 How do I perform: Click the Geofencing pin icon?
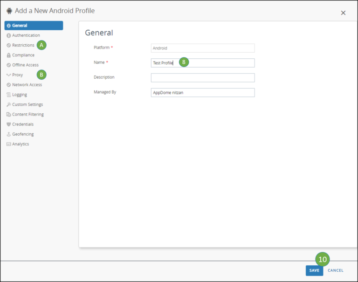click(8, 134)
